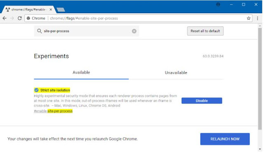Close the Chrome window
This screenshot has height=153, width=264.
pyautogui.click(x=256, y=5)
